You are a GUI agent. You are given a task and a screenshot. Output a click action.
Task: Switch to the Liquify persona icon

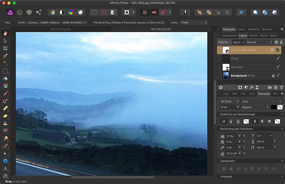[19, 12]
